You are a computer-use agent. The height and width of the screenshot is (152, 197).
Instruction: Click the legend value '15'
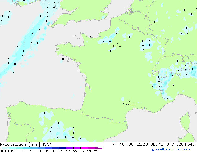click(x=46, y=151)
